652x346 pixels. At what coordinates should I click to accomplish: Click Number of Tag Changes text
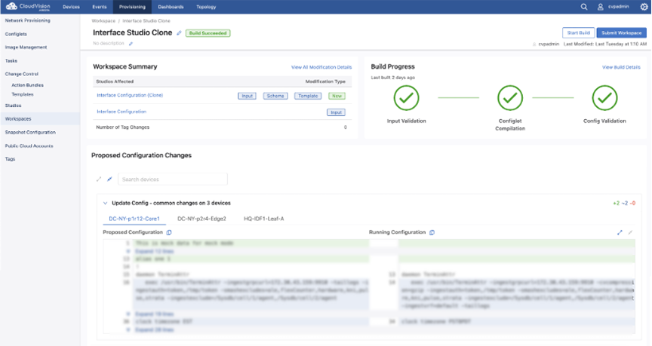tap(123, 127)
